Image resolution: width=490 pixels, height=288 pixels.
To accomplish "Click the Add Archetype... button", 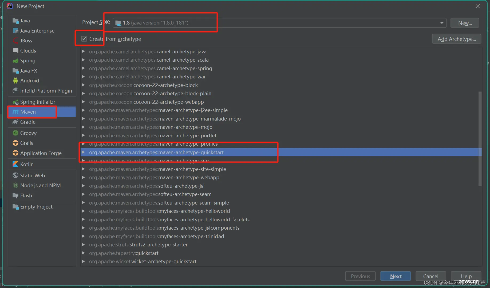I will coord(457,39).
